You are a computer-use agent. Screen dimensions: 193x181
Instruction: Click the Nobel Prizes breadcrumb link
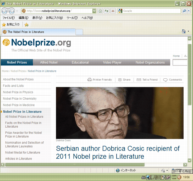coord(18,71)
